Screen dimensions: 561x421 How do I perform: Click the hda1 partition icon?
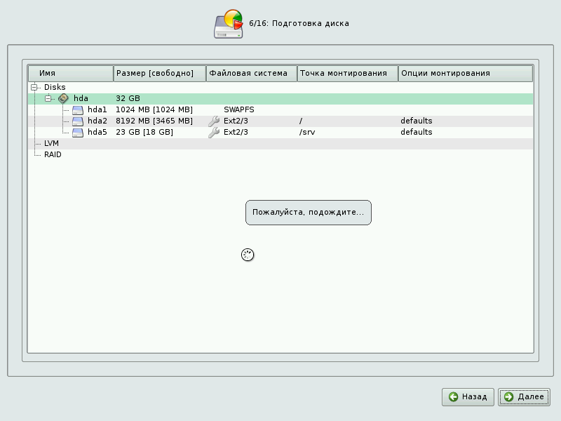[77, 109]
